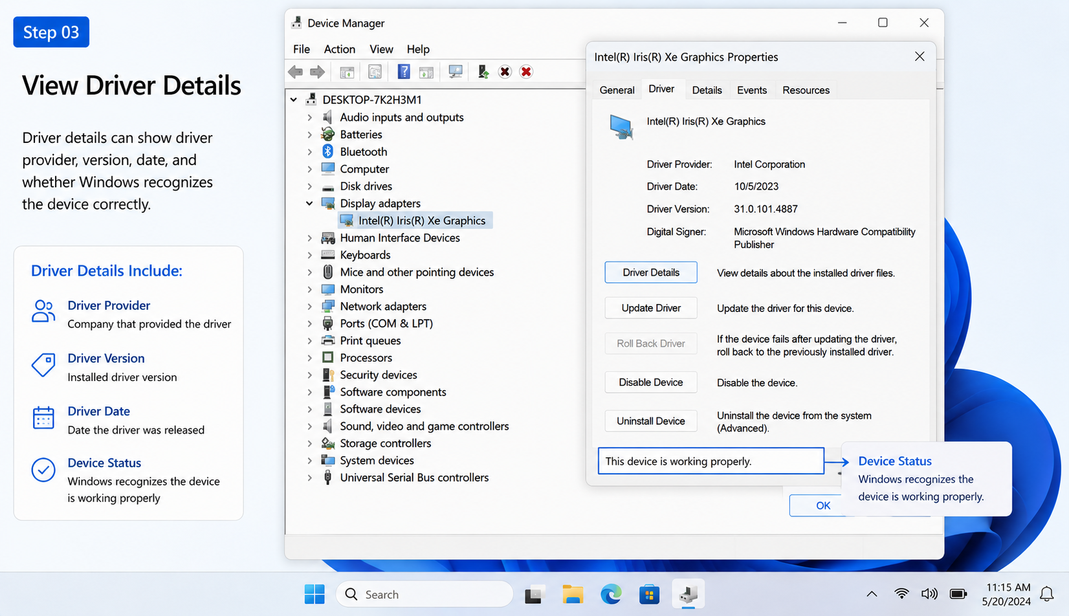Open the blue Help question-mark toolbar icon
1069x616 pixels.
[404, 72]
